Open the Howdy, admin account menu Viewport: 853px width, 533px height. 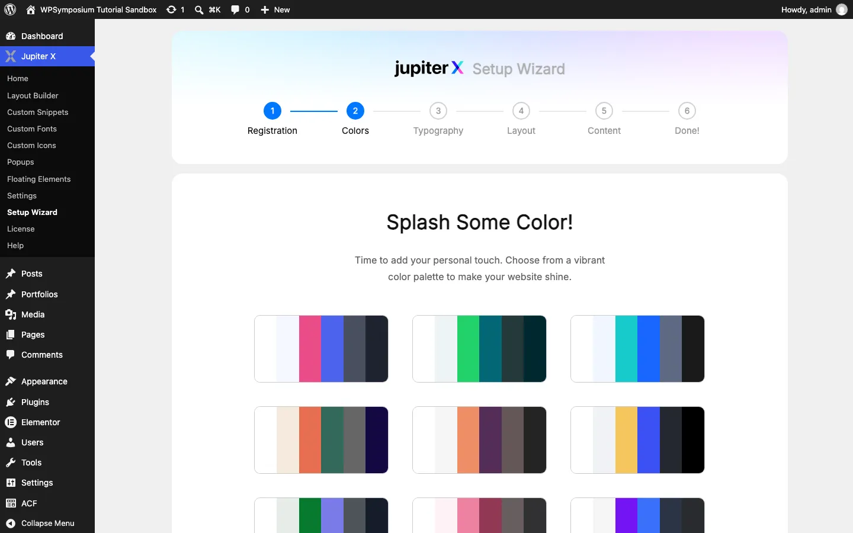pos(814,9)
